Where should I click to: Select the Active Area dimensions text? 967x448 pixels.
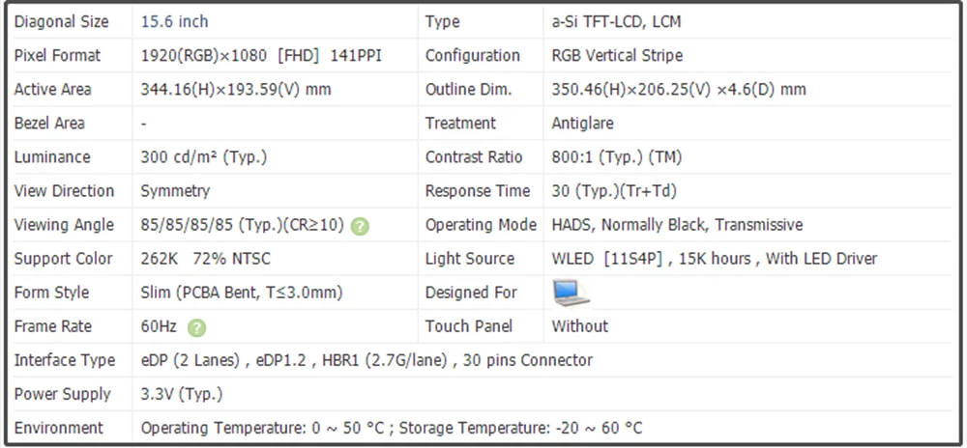click(x=236, y=89)
